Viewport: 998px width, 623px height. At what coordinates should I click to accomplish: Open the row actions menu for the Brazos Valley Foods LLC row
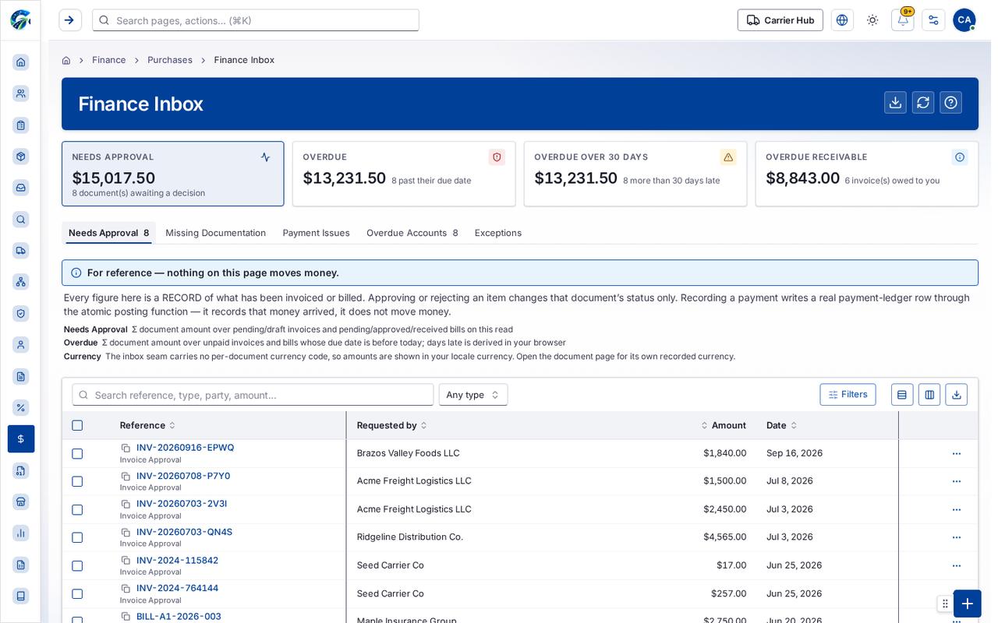[957, 453]
